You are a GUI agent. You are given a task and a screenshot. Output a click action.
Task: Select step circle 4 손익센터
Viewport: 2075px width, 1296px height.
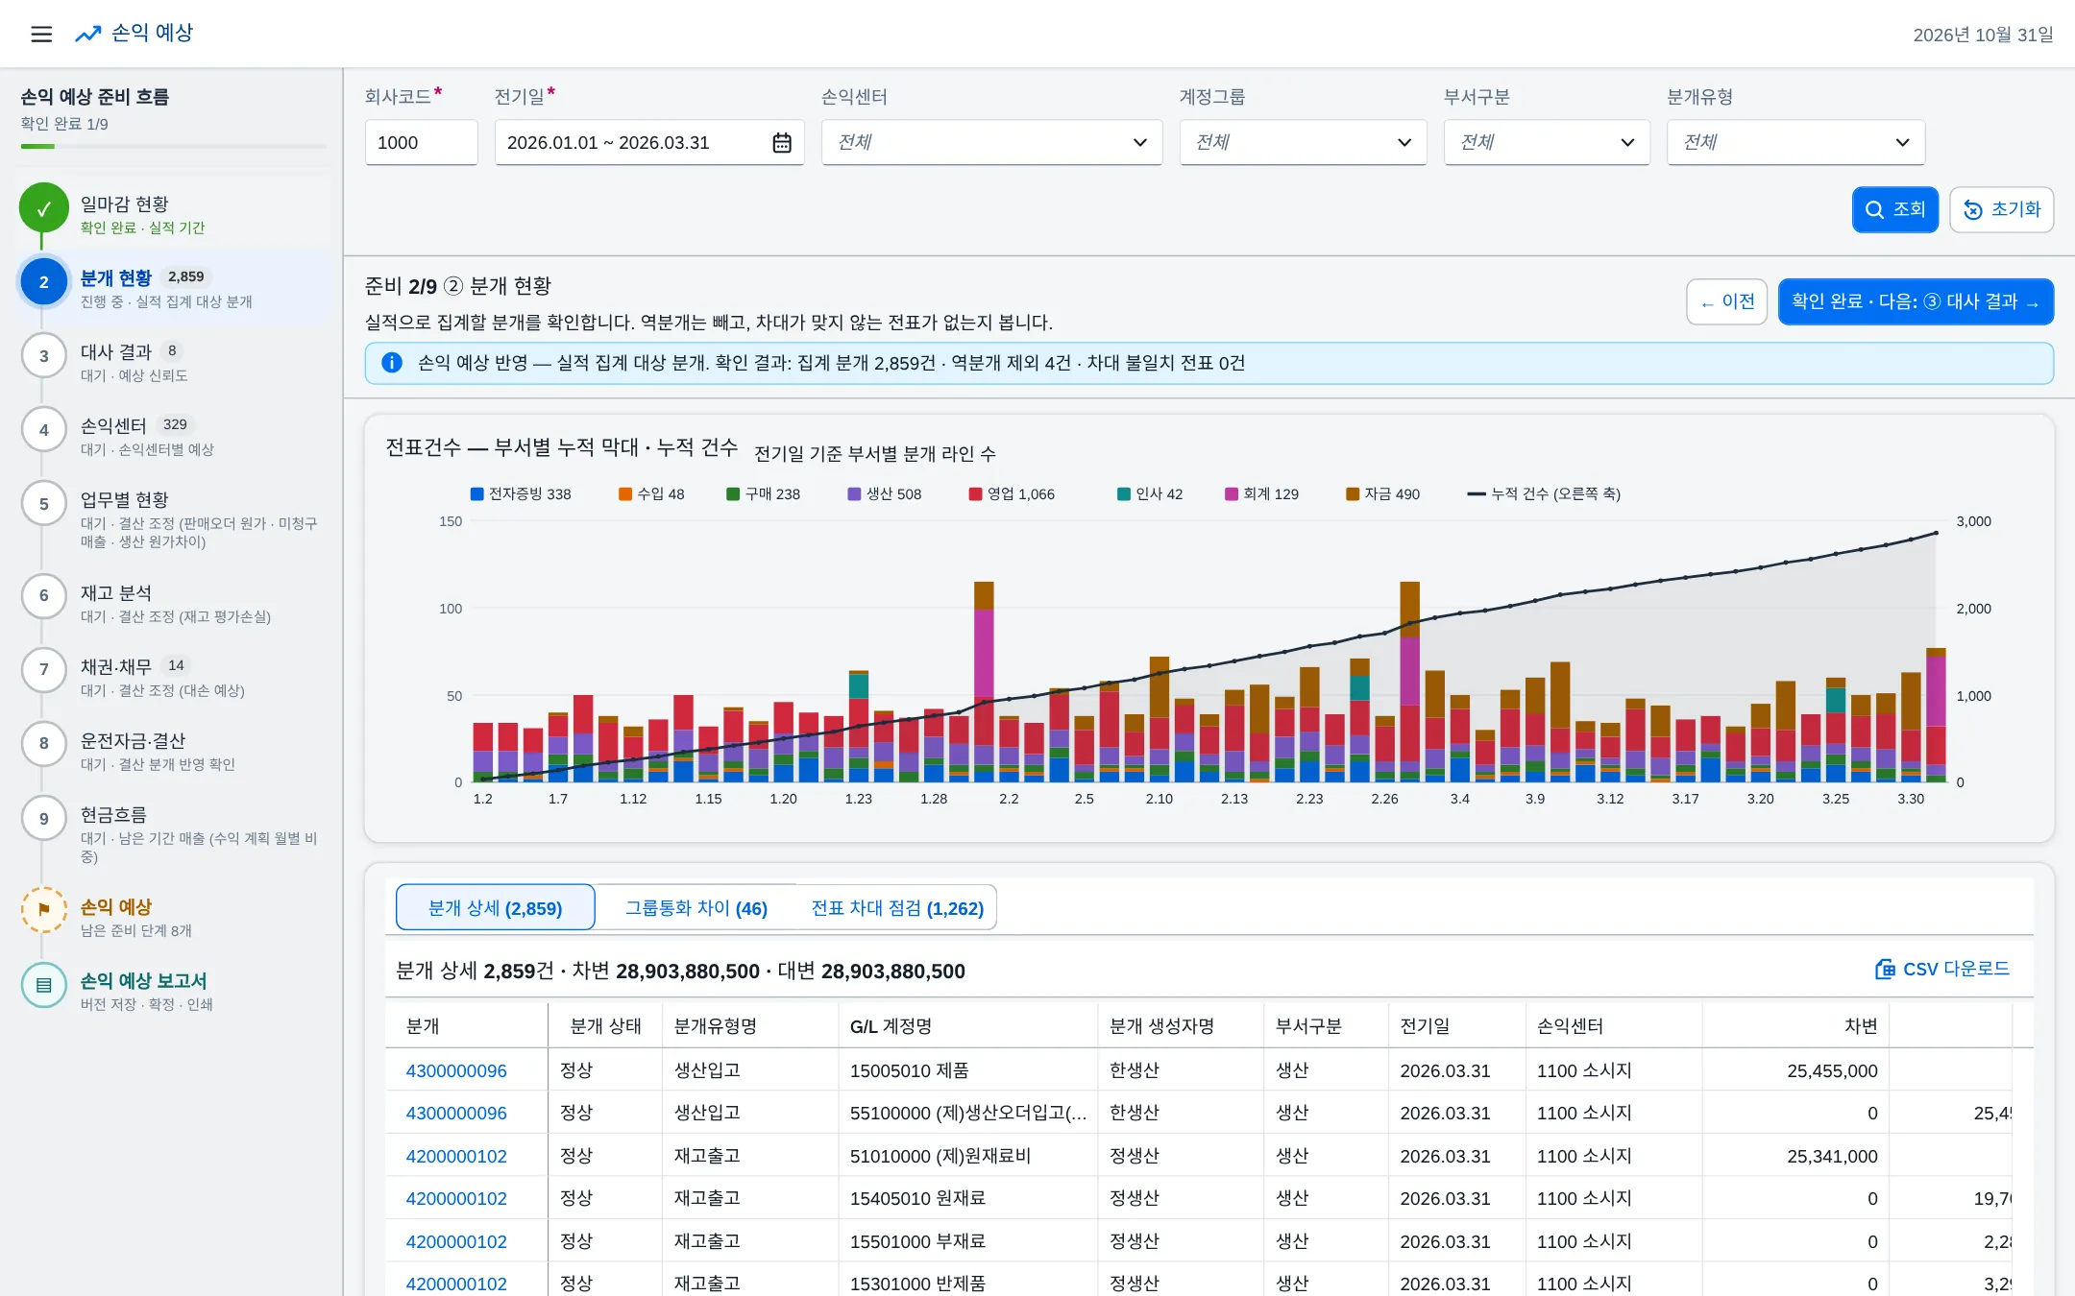[x=44, y=430]
